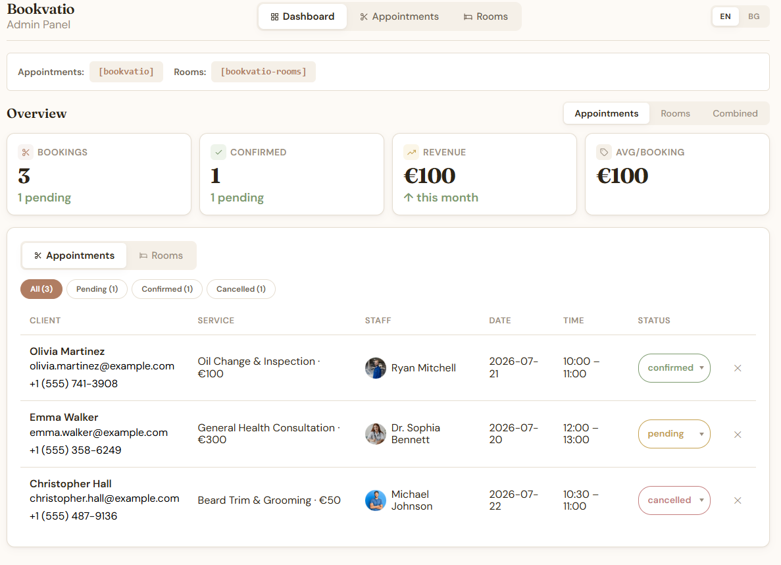Image resolution: width=781 pixels, height=565 pixels.
Task: Select the Appointments overview toggle
Action: pos(606,114)
